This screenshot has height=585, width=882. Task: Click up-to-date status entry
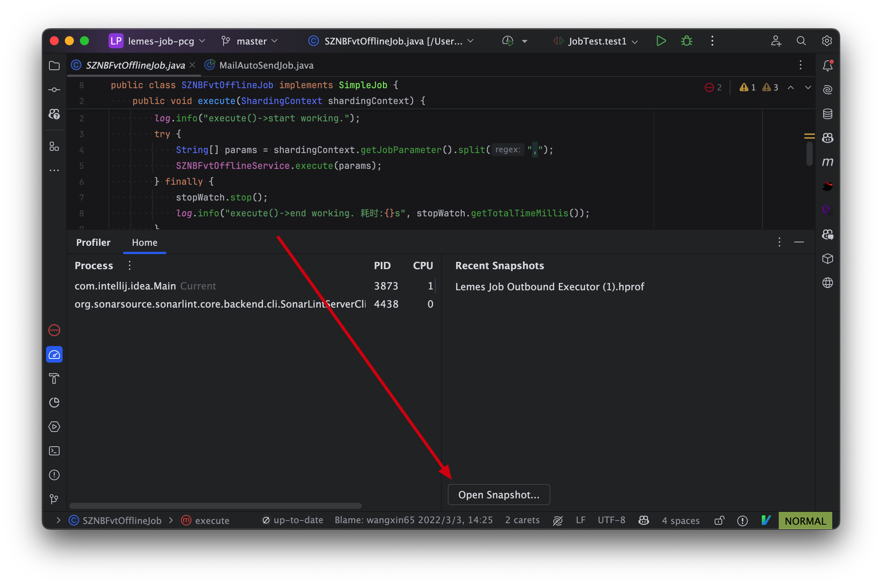click(x=292, y=520)
